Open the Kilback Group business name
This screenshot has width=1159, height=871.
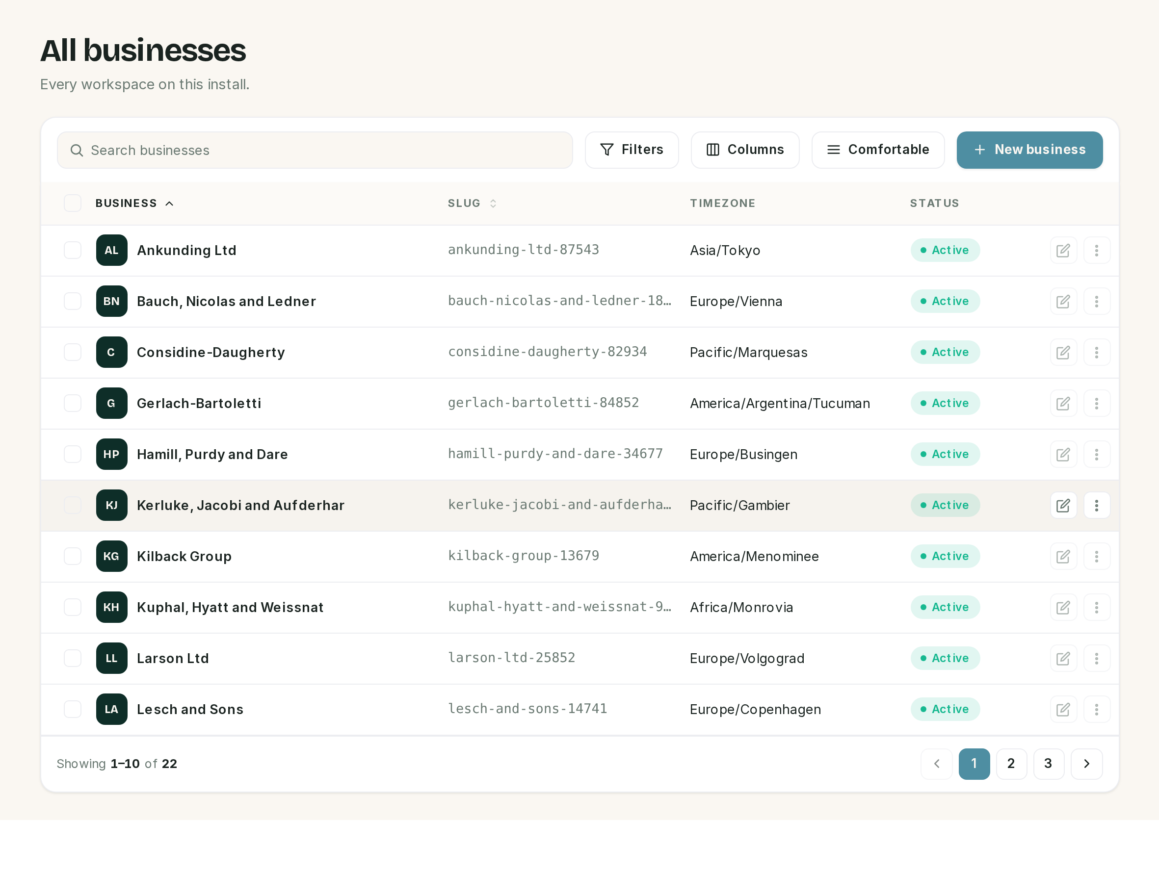(184, 556)
